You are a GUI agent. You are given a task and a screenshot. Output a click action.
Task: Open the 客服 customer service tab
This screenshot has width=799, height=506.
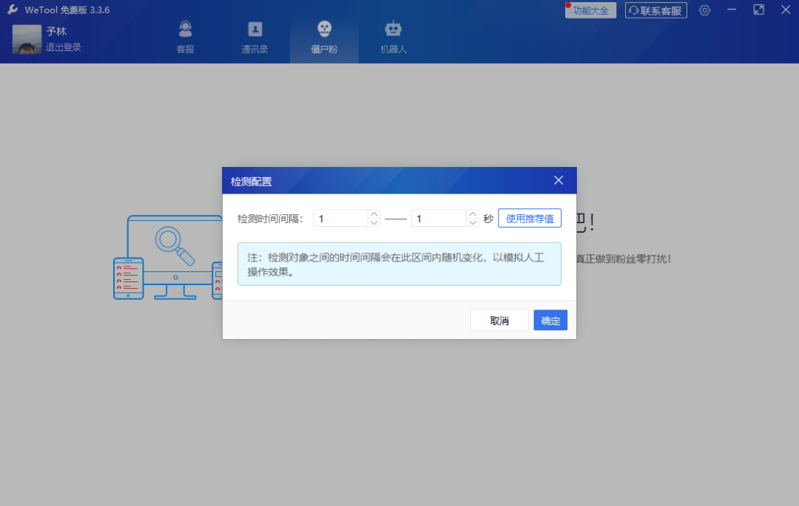coord(186,37)
